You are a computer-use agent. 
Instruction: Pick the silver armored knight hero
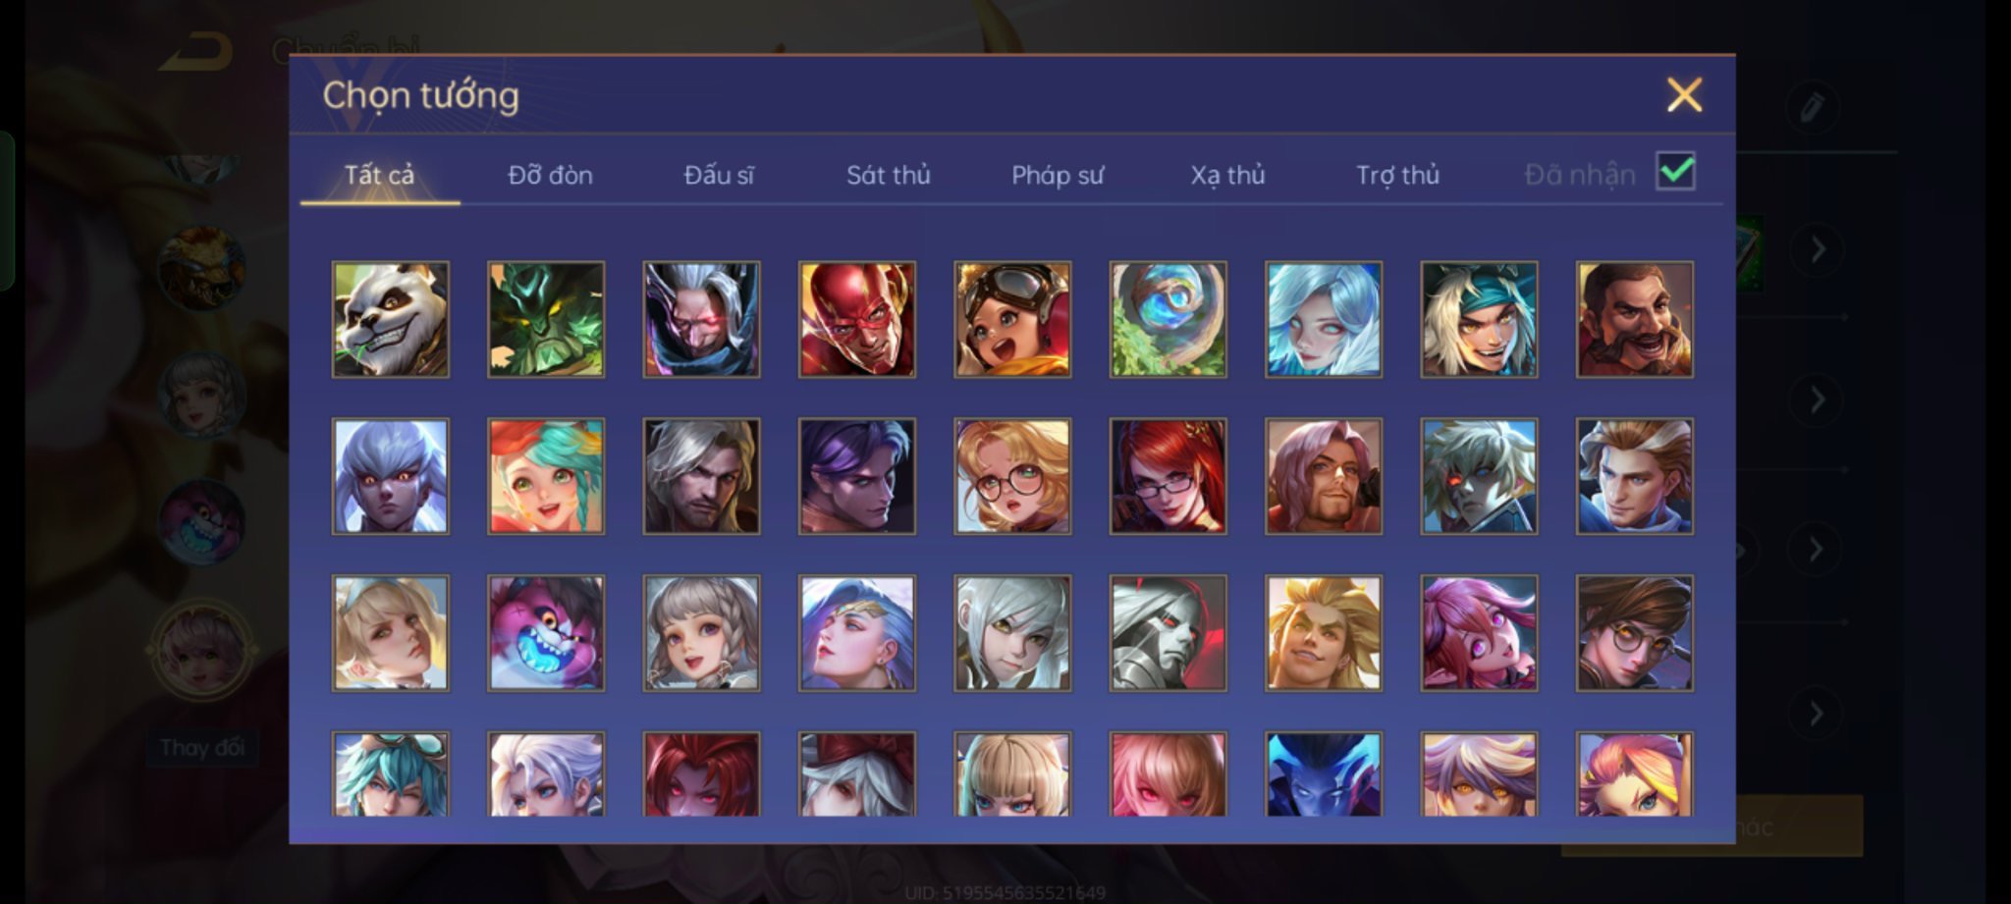click(x=1169, y=633)
